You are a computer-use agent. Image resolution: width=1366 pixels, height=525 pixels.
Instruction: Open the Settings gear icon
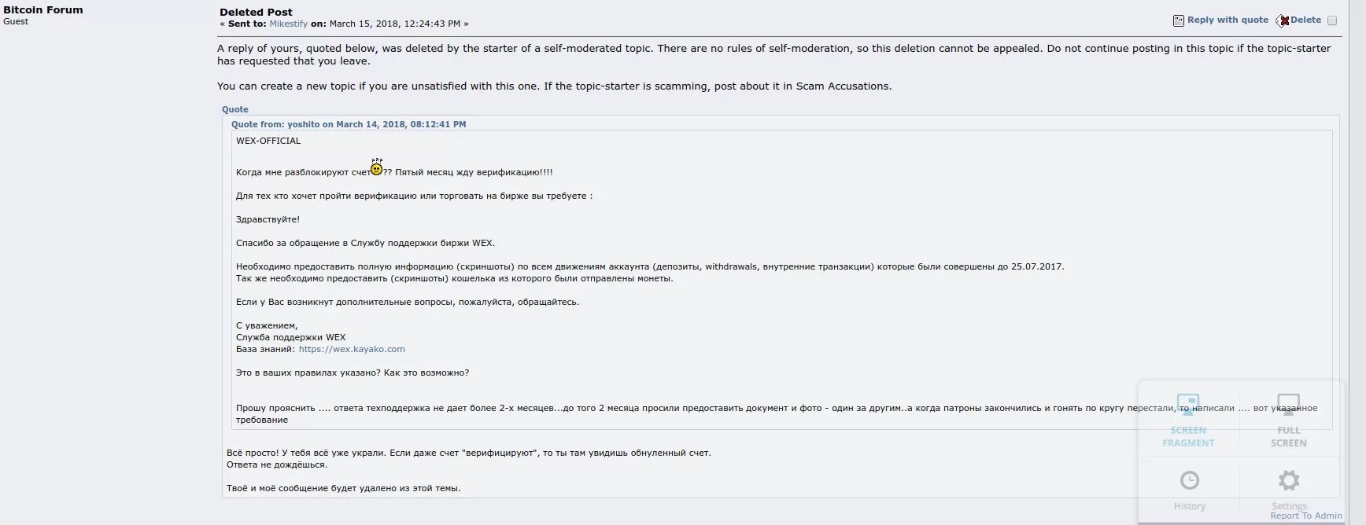(1288, 480)
